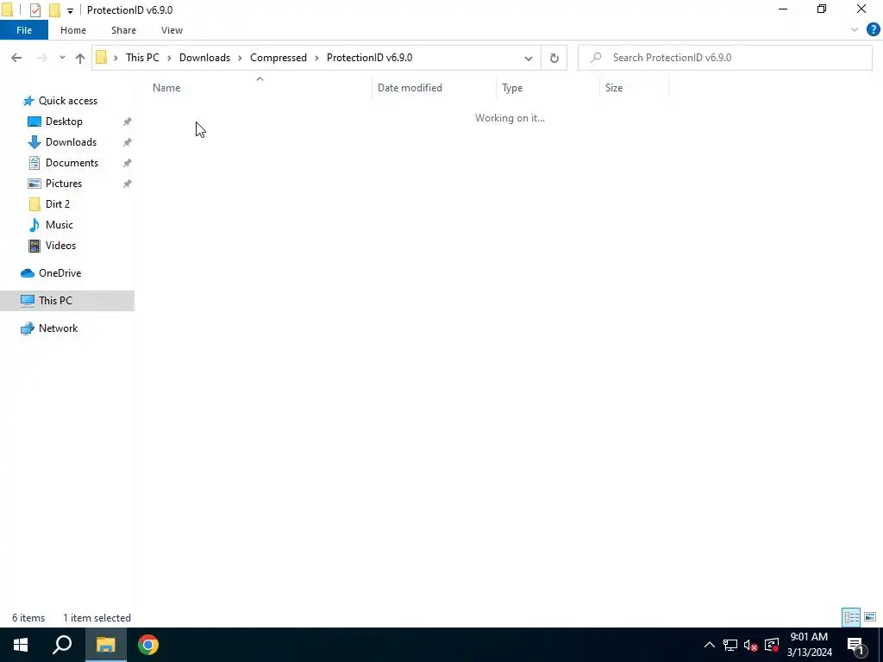Open the notification center icon
883x662 pixels.
(855, 645)
